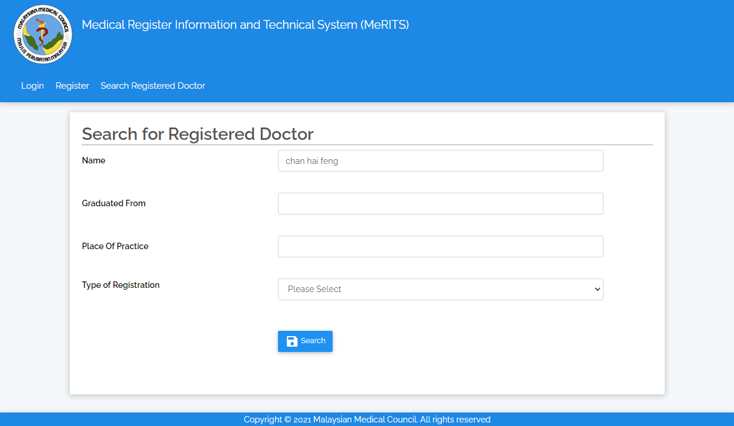Click the MeRITS system title in the header
The image size is (734, 426).
click(246, 25)
